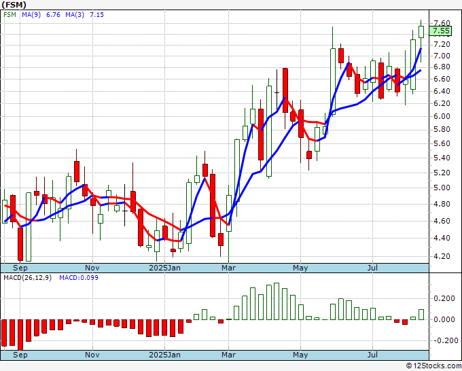This screenshot has height=371, width=462.
Task: Click the 0.200 MACD axis label
Action: (x=444, y=298)
